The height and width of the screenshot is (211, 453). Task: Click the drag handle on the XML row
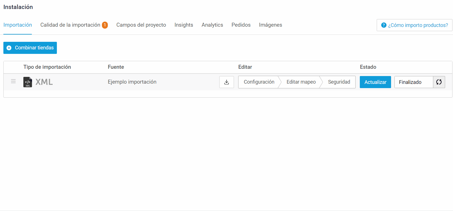point(13,81)
